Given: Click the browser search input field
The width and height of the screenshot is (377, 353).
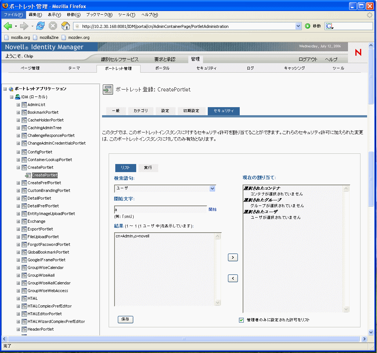Looking at the screenshot, I should (x=354, y=26).
